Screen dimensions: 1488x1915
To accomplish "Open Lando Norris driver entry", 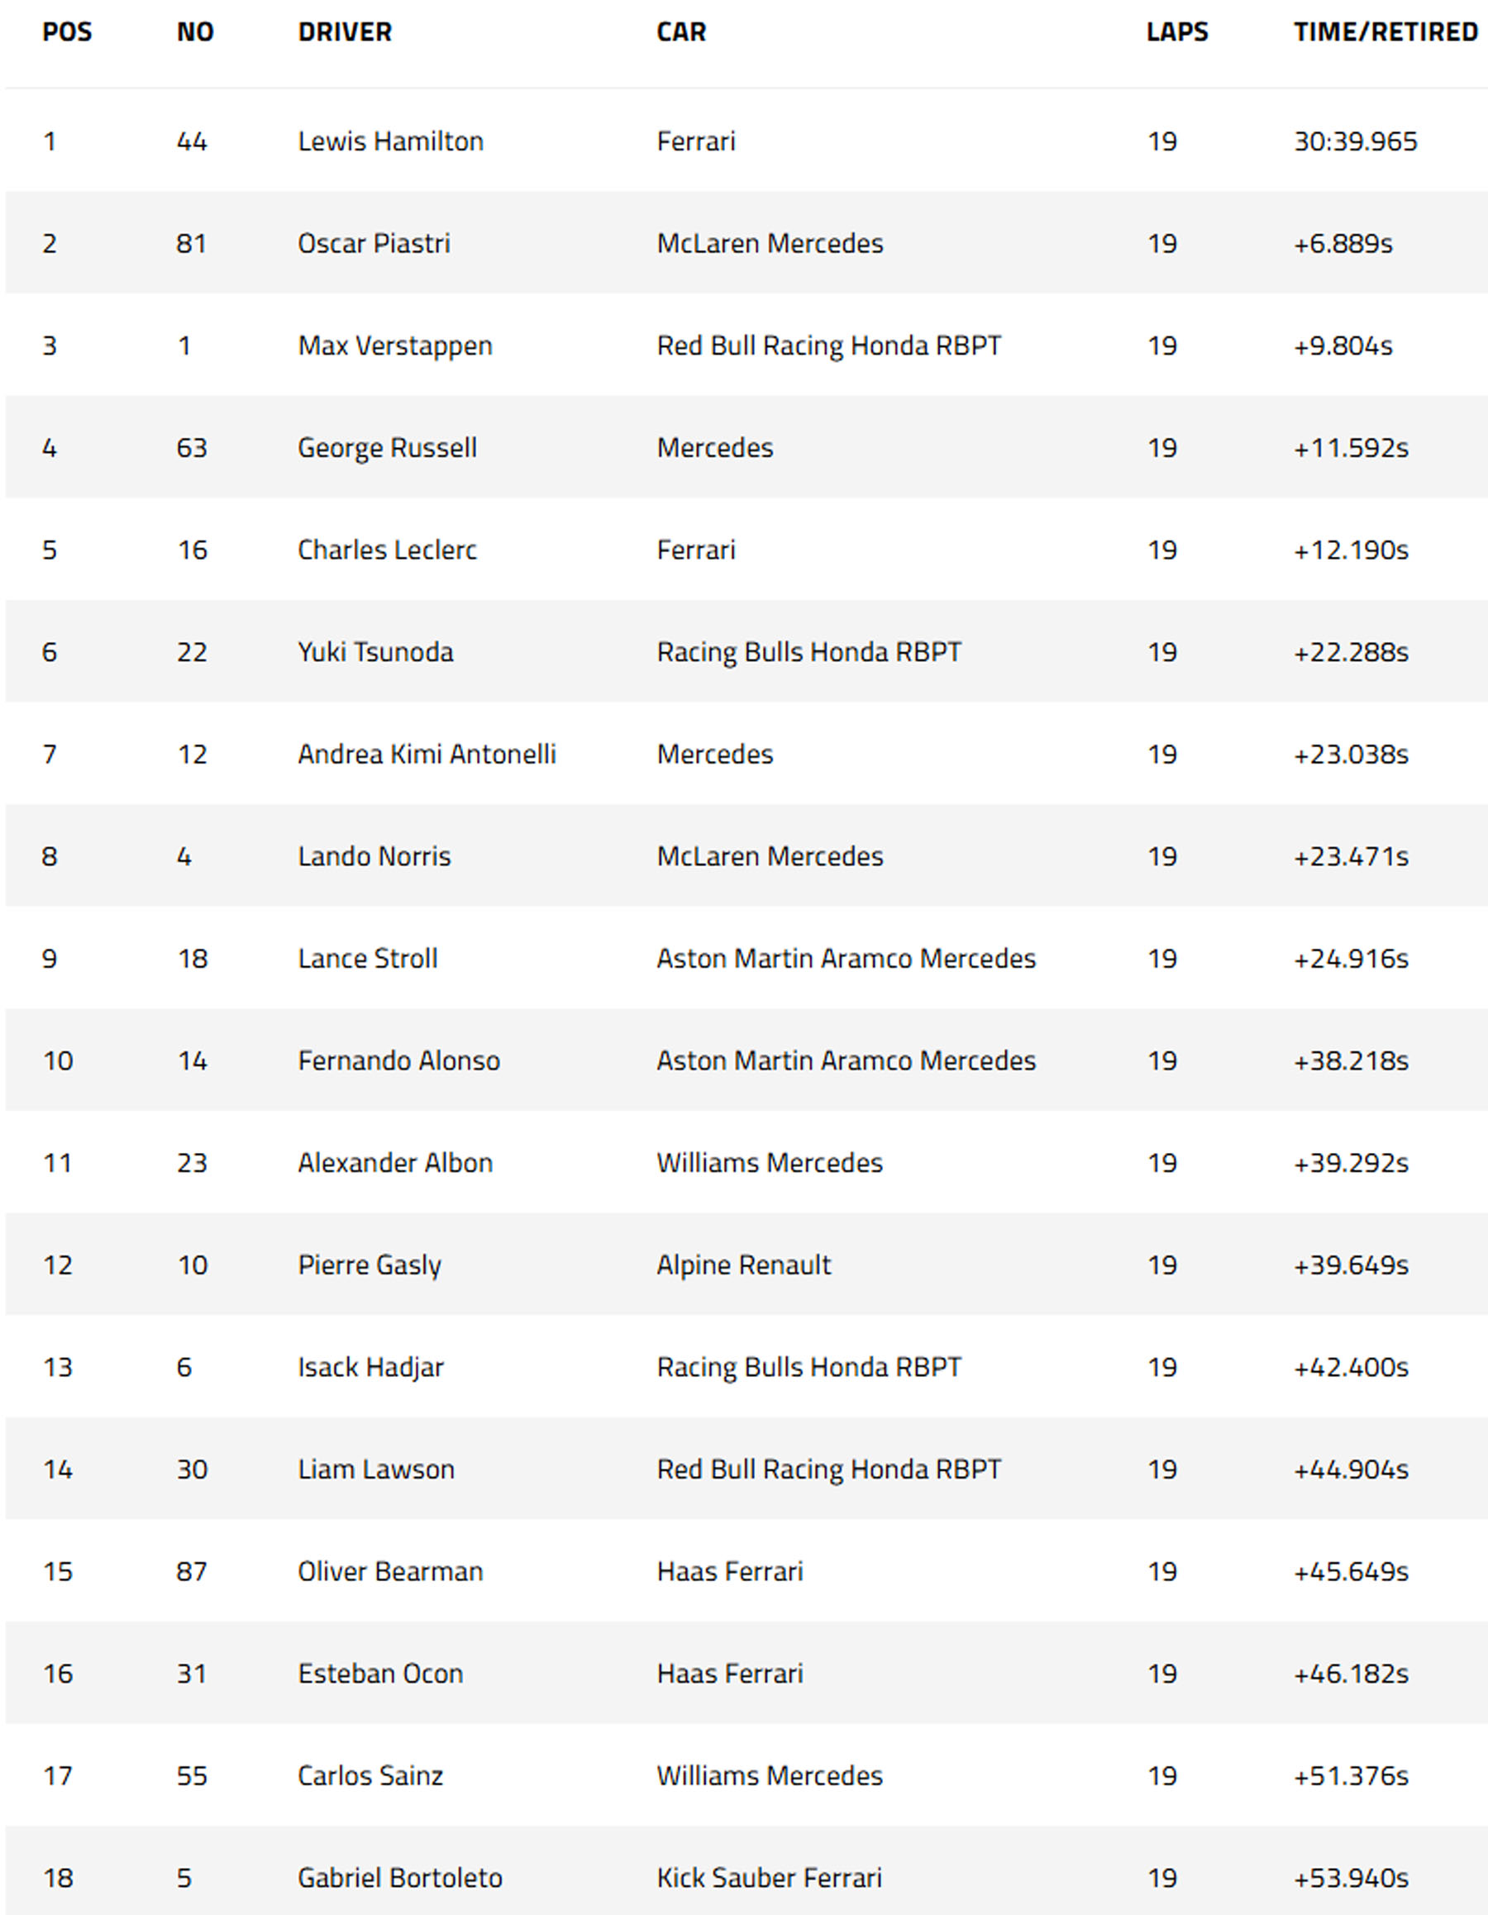I will point(374,856).
